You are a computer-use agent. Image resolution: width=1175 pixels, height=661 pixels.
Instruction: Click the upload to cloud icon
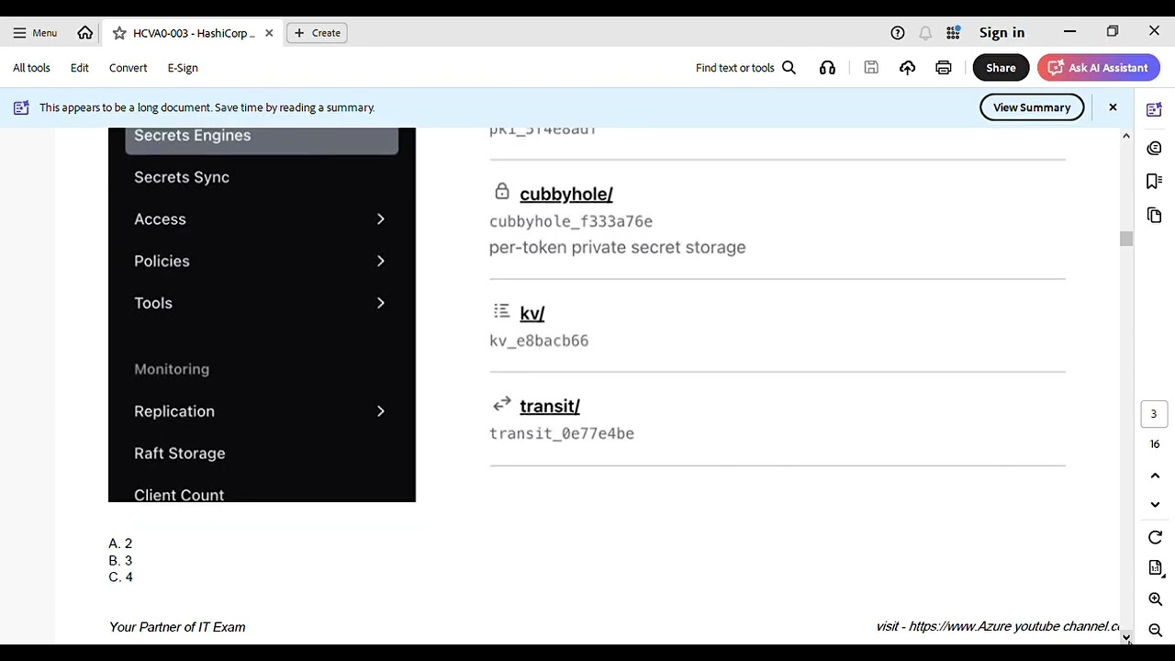pos(907,68)
